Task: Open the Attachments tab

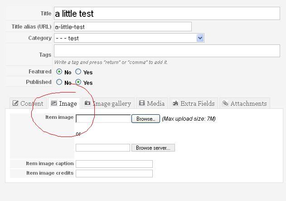Action: 245,103
